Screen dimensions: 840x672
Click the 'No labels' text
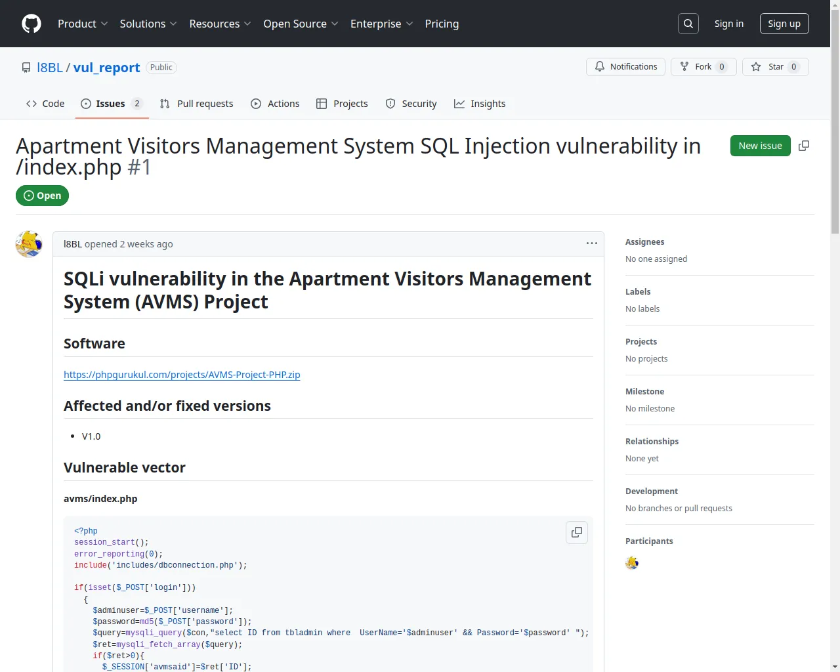pyautogui.click(x=642, y=309)
